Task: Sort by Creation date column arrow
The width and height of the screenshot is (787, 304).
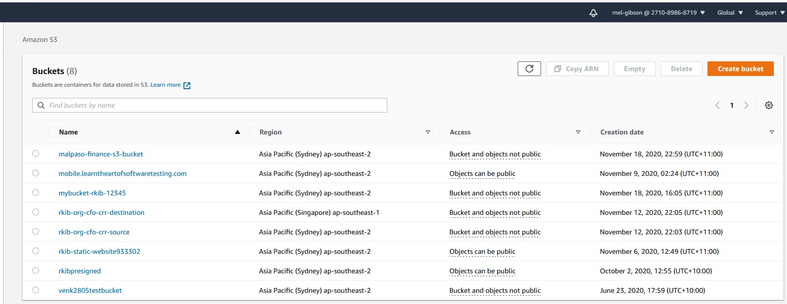Action: [771, 132]
